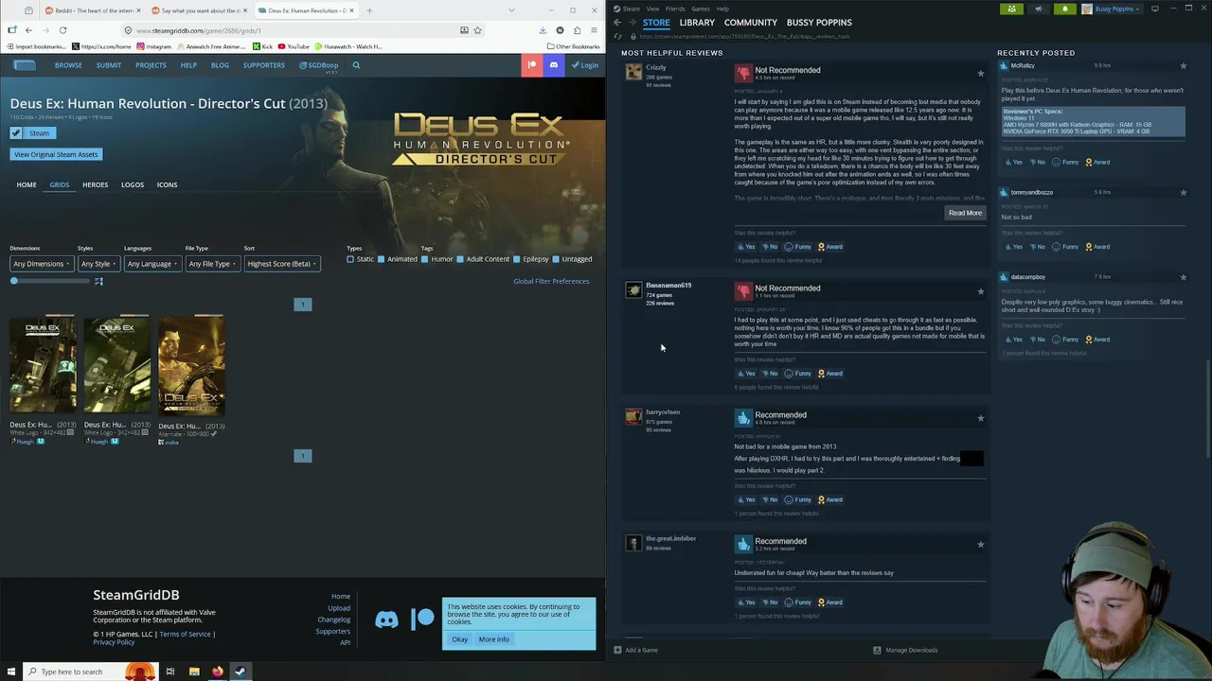This screenshot has height=681, width=1212.
Task: Bookmark this page with the star icon
Action: [477, 30]
